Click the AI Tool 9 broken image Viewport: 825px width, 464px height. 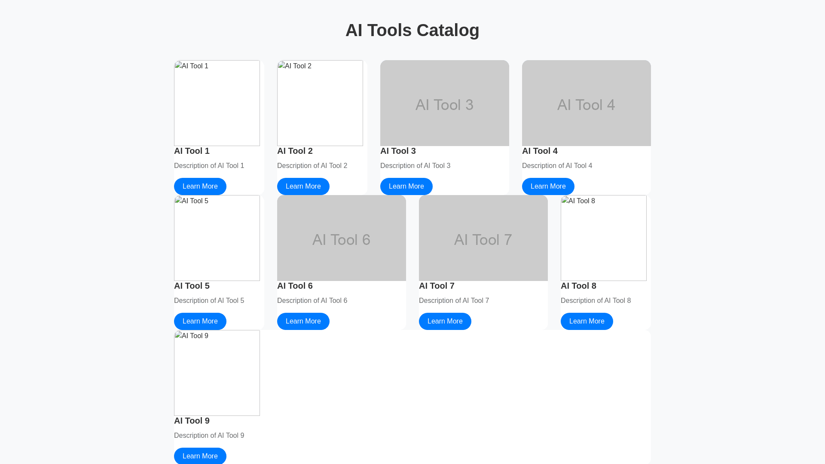pyautogui.click(x=217, y=373)
